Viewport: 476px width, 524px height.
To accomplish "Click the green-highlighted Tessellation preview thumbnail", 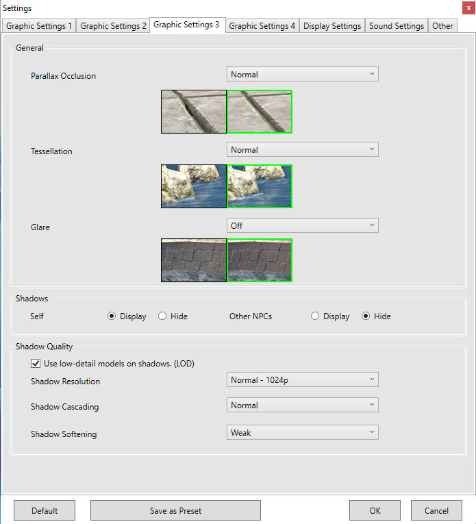I will tap(260, 186).
